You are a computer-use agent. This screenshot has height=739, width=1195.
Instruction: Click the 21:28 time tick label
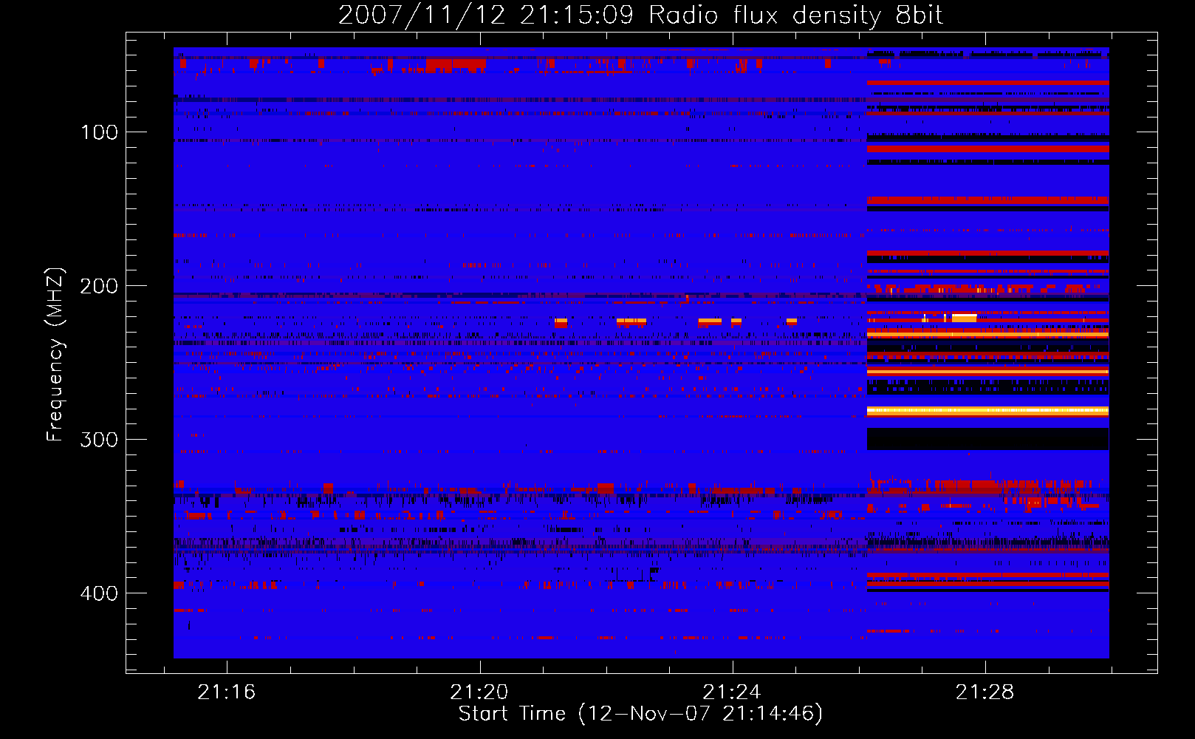coord(985,692)
